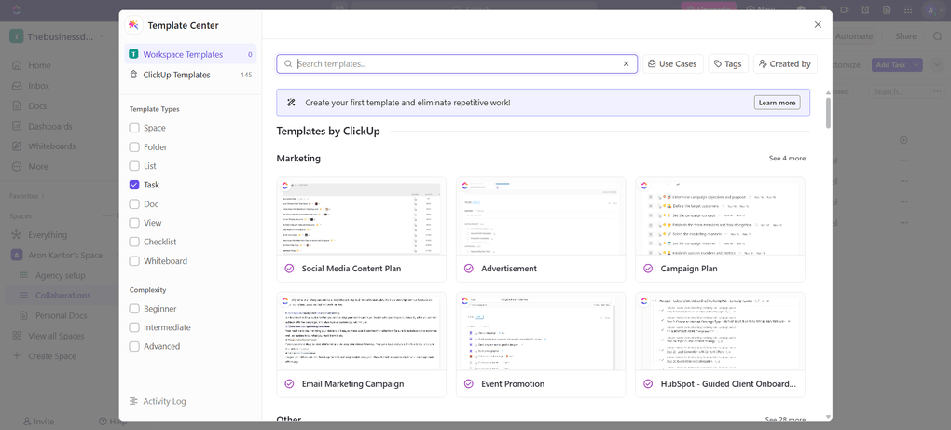Click the Add Task button
The image size is (951, 430).
click(x=891, y=65)
